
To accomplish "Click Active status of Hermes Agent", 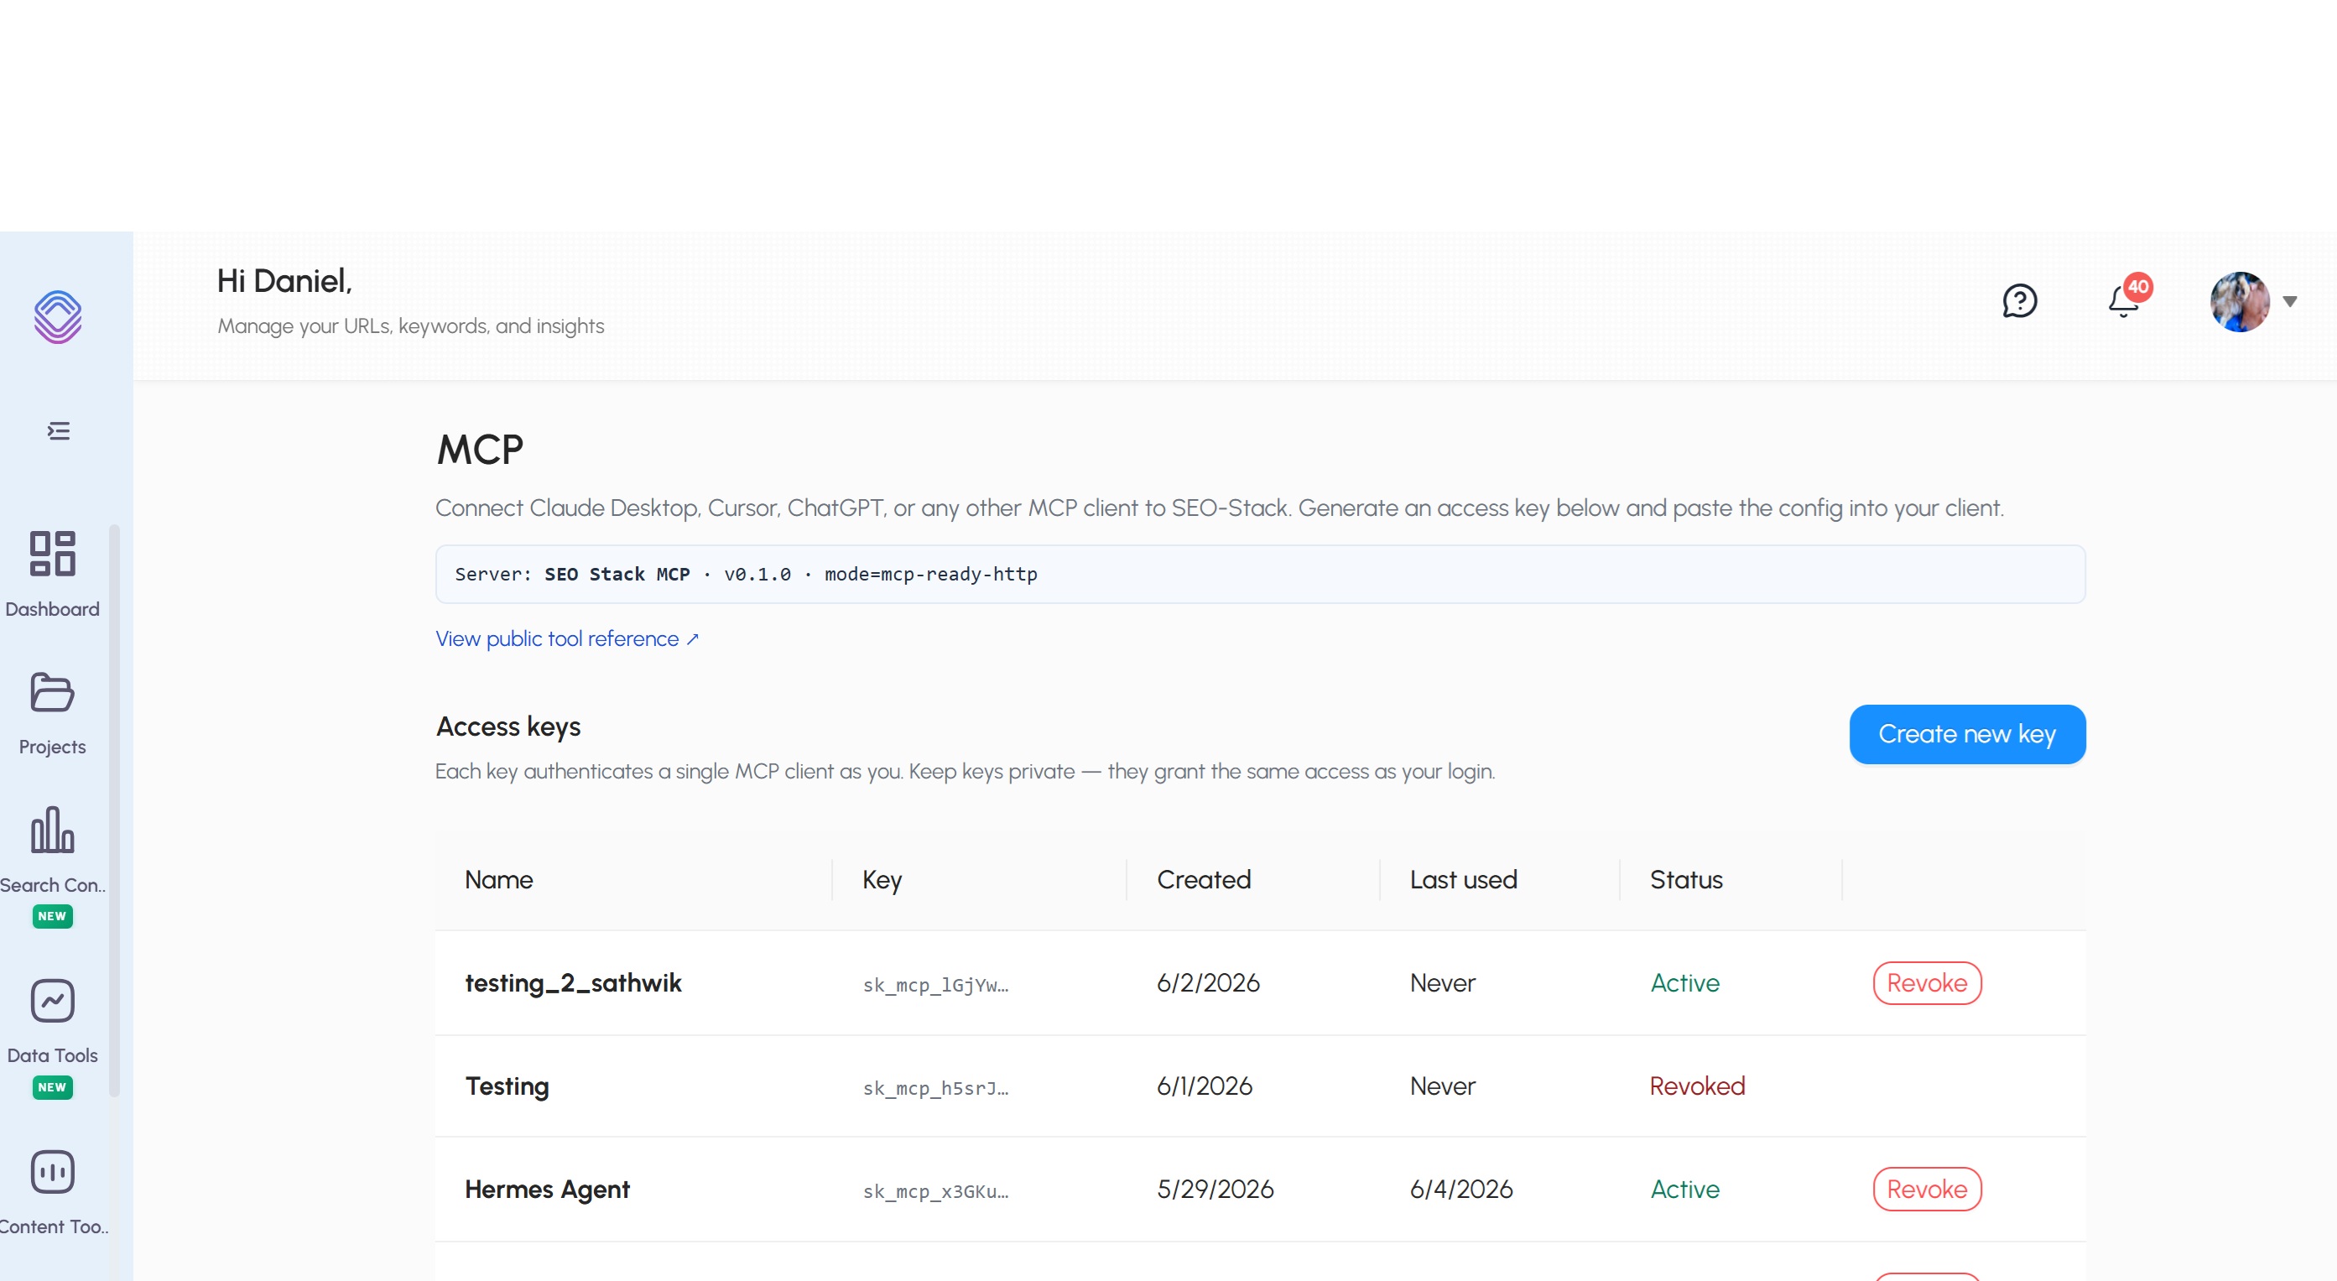I will (1684, 1190).
